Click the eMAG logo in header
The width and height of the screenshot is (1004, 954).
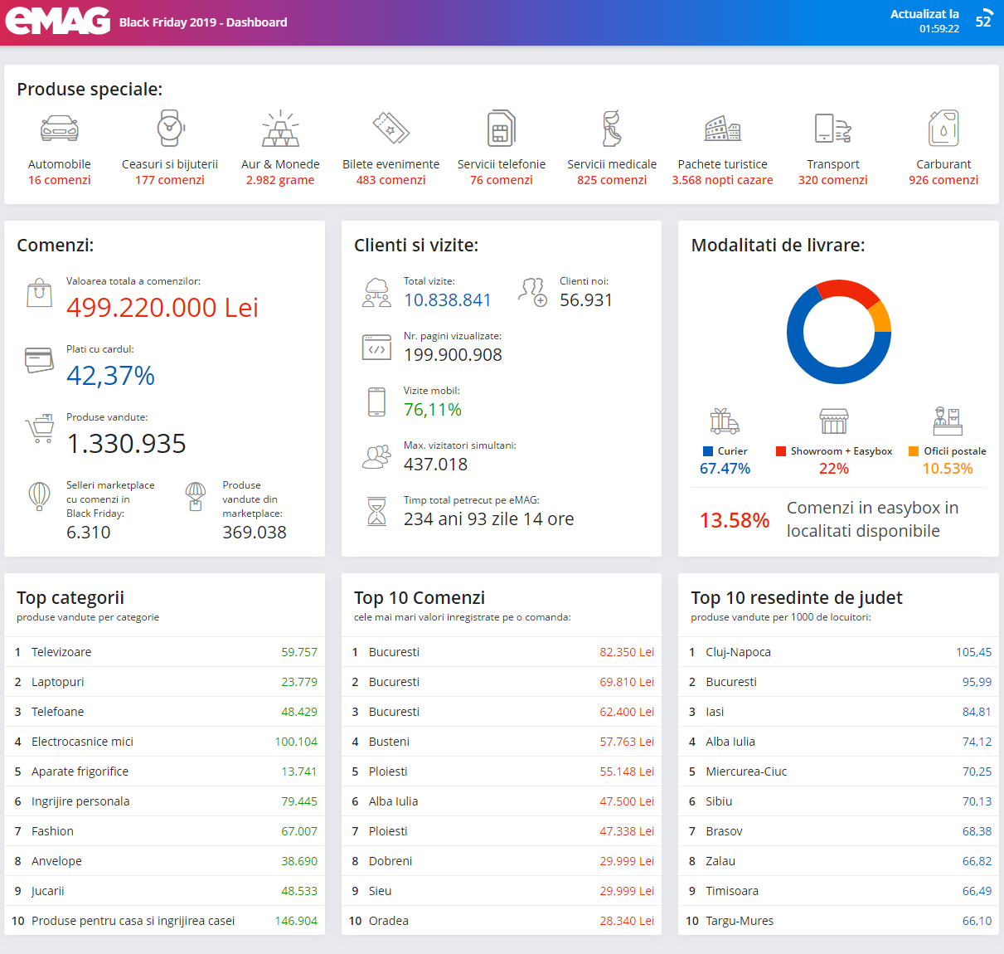(x=58, y=21)
